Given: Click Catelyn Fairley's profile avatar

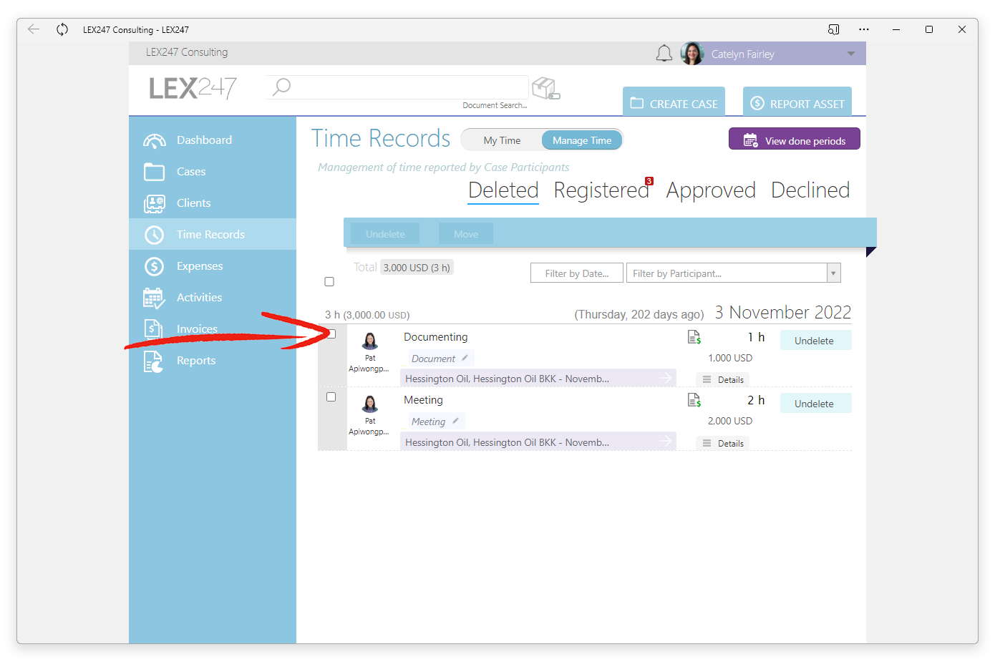Looking at the screenshot, I should pos(691,54).
